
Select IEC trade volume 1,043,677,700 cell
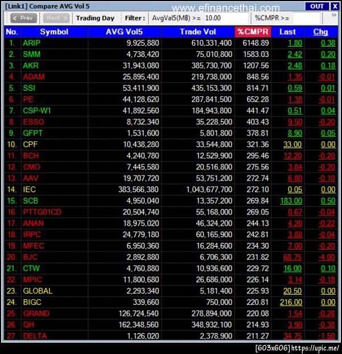[x=198, y=189]
